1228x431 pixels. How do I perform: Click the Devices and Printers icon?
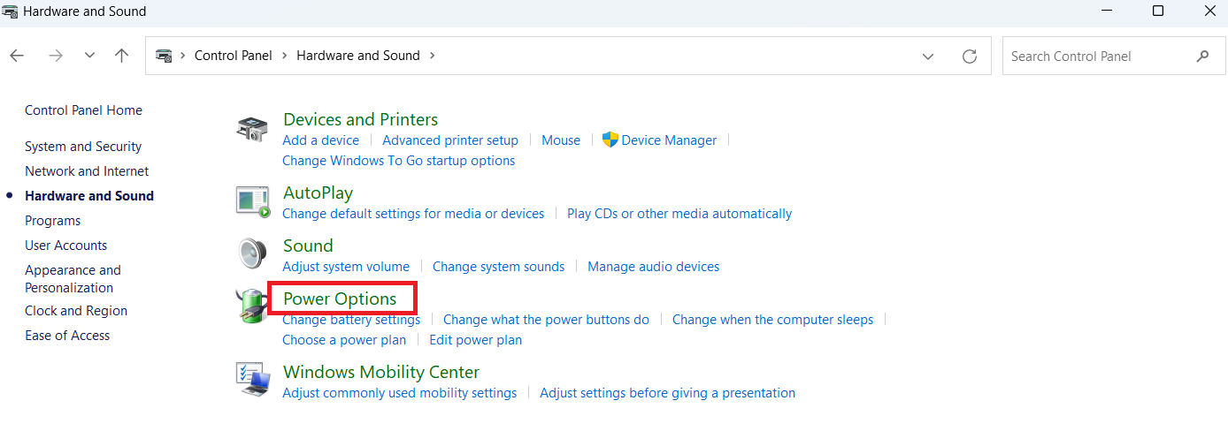pyautogui.click(x=252, y=129)
